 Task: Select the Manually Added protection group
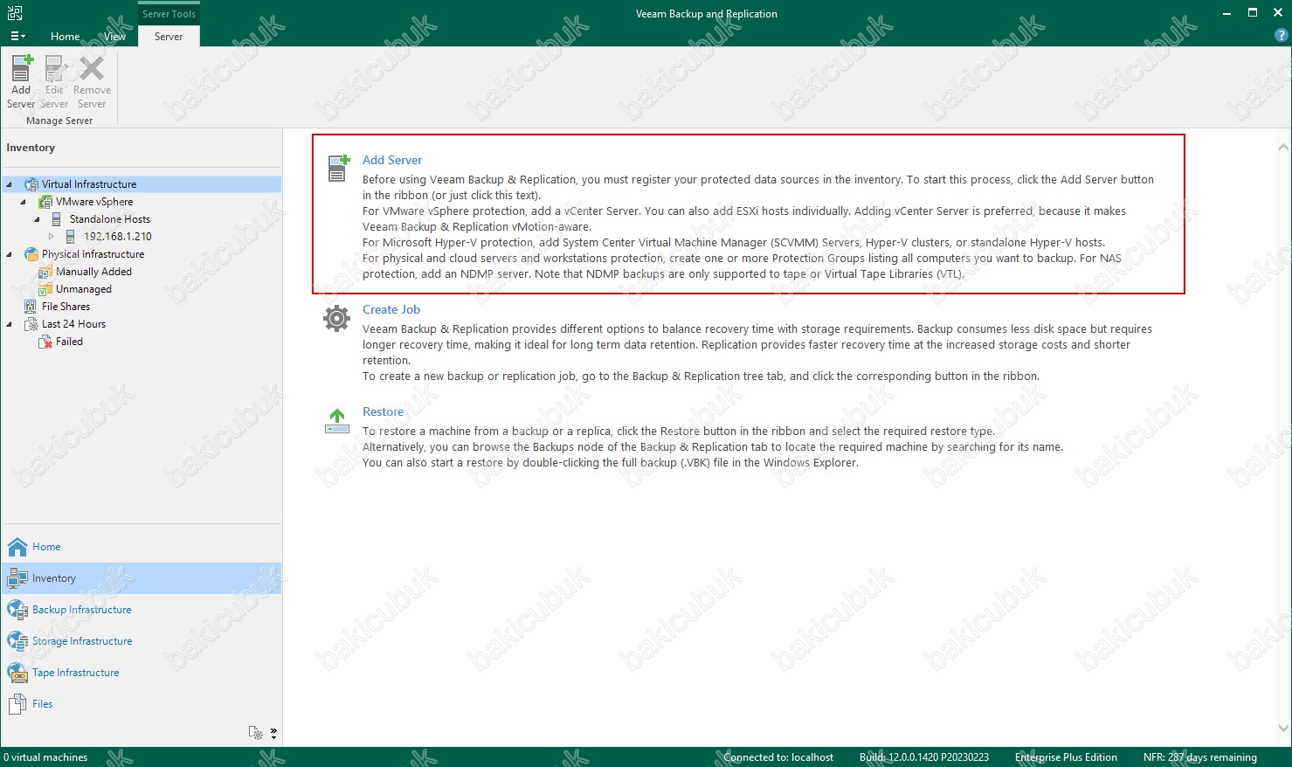coord(93,272)
